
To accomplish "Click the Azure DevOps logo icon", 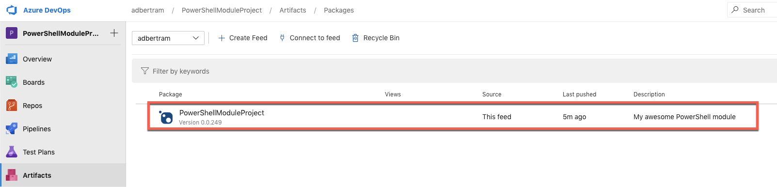I will [12, 10].
